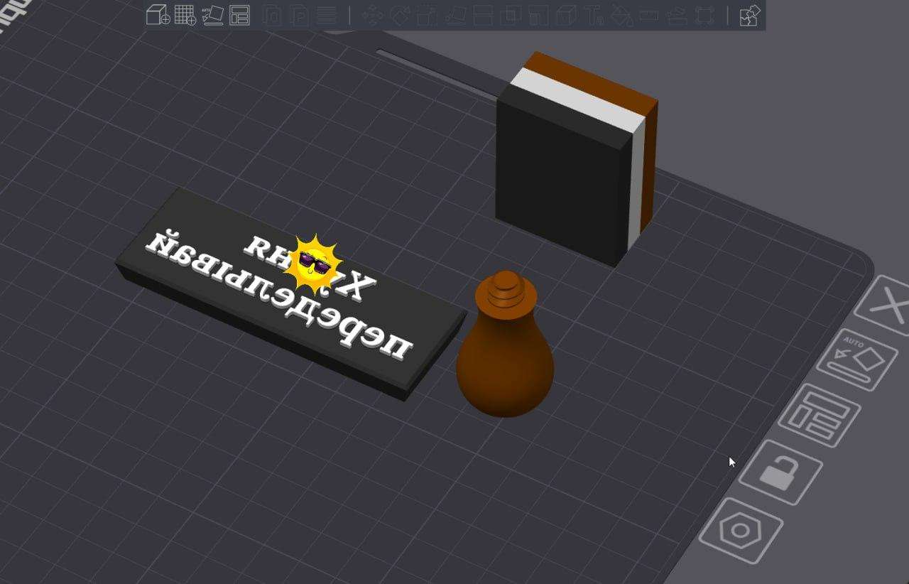909x584 pixels.
Task: Open plate settings hexagon icon
Action: click(740, 531)
